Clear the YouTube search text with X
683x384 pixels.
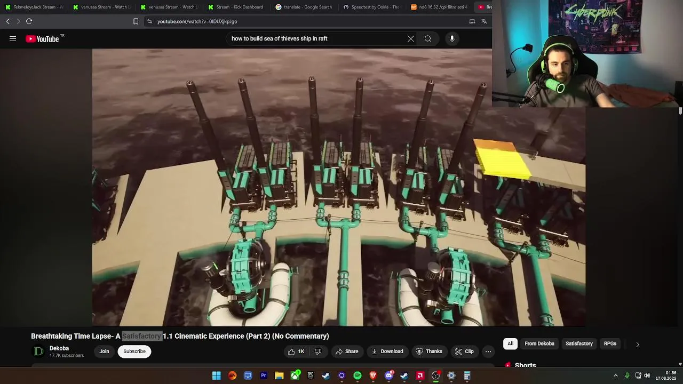tap(411, 38)
